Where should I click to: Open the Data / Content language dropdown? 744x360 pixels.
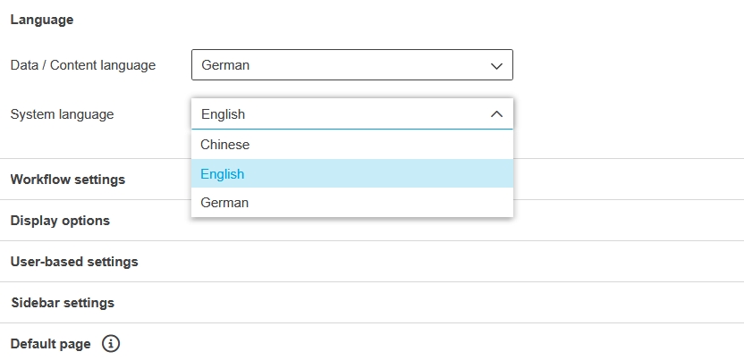(x=351, y=65)
